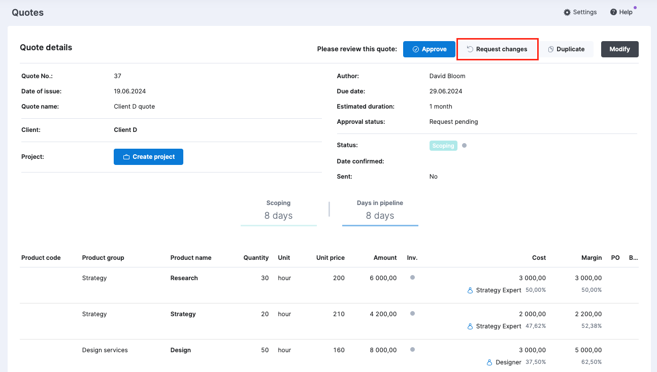Open the Scoping status badge
657x372 pixels.
click(443, 146)
